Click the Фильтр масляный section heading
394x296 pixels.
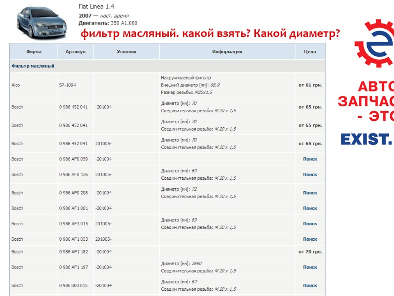tap(33, 66)
